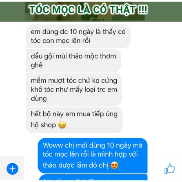Click 'thảo dược lắm đó chị' text line

click(x=75, y=165)
